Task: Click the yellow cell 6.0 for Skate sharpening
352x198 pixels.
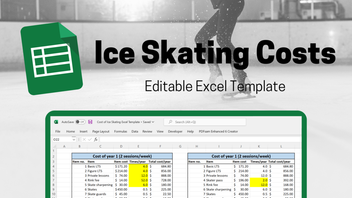Action: [x=138, y=185]
